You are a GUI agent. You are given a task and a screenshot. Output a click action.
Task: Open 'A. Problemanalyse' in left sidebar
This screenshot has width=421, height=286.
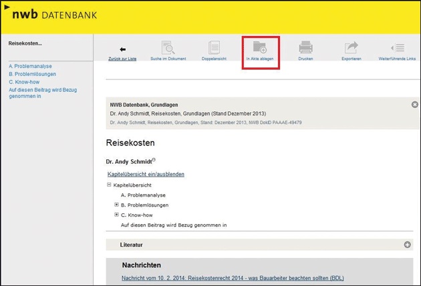30,67
